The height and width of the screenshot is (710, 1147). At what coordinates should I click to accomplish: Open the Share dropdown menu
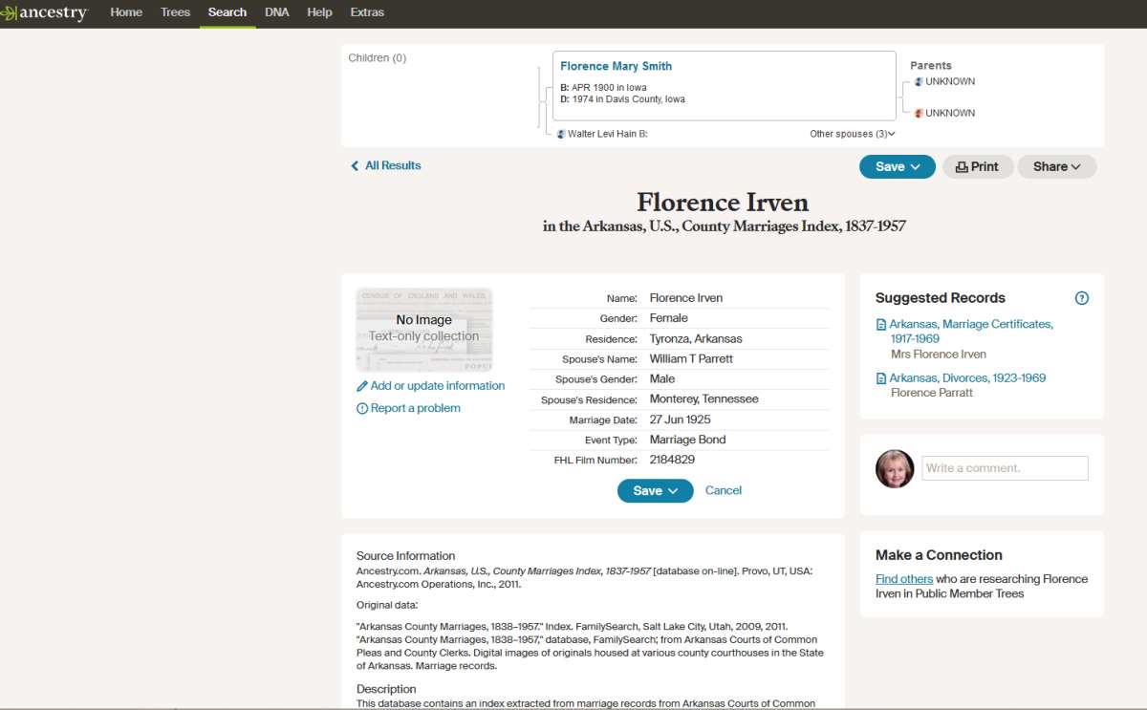coord(1056,166)
